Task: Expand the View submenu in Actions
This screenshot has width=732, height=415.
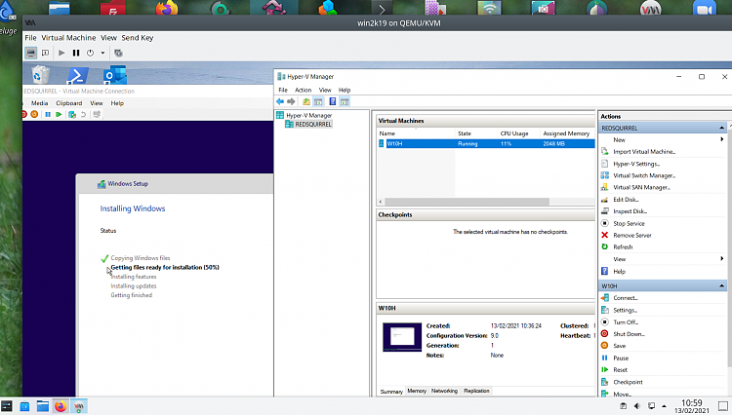Action: pos(721,259)
